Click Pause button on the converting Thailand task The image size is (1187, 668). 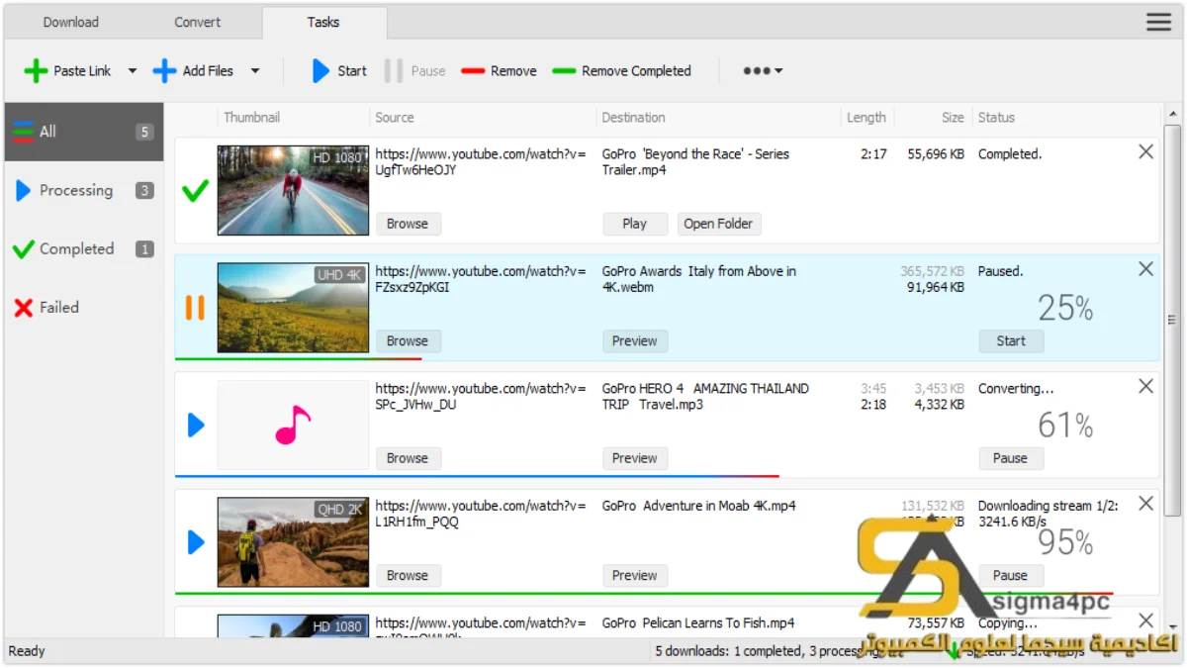pyautogui.click(x=1011, y=458)
